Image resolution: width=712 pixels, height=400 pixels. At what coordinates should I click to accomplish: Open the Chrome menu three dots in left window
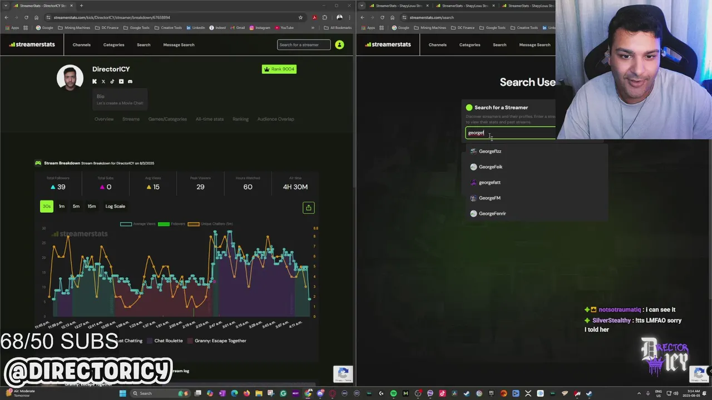point(349,17)
